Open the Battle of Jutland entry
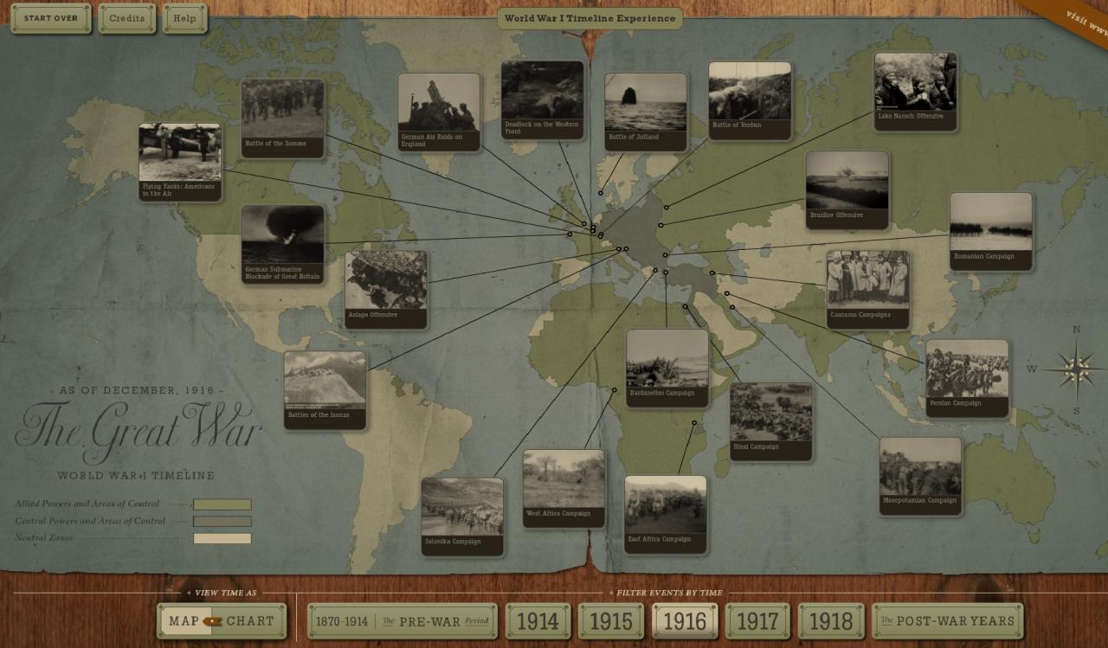Screen dimensions: 1108x648 point(644,99)
